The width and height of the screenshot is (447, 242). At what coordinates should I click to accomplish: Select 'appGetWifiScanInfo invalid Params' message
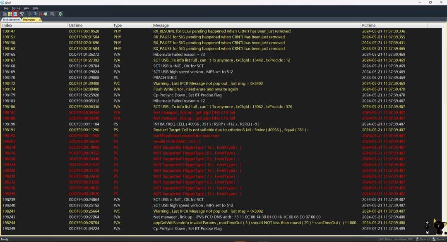(x=255, y=223)
